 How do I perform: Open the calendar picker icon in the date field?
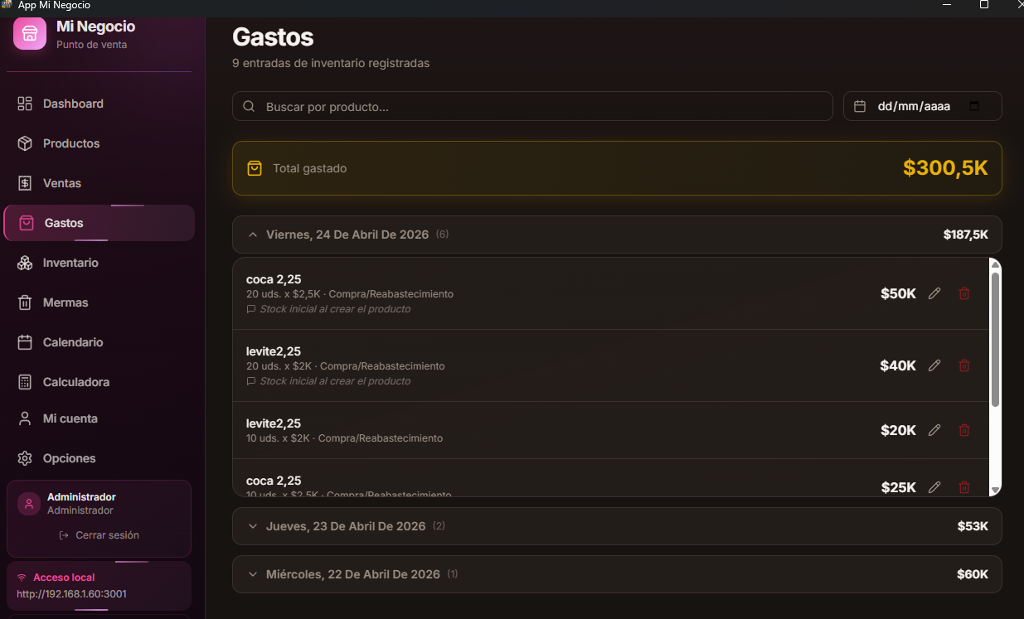[974, 106]
